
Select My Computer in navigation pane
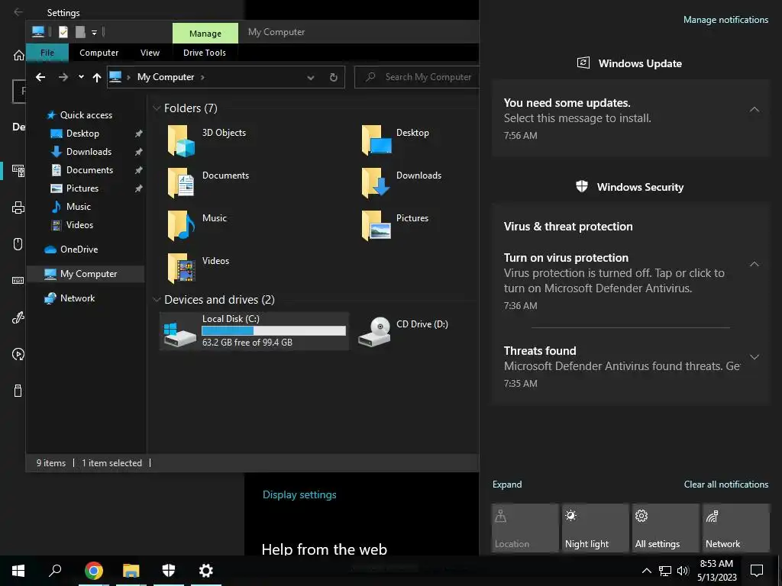[86, 274]
